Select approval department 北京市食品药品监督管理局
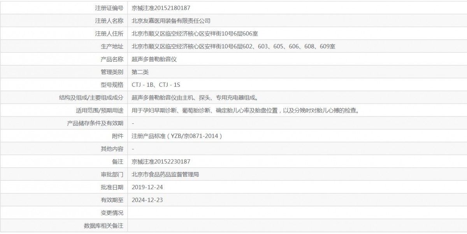Image resolution: width=467 pixels, height=234 pixels. 166,175
